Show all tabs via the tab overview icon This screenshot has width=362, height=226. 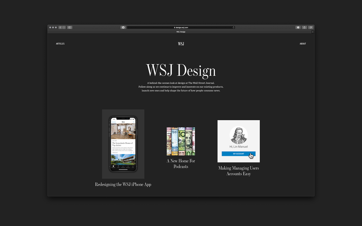coord(311,27)
